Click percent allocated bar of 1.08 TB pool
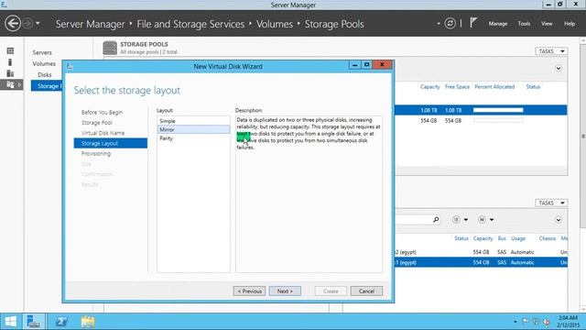The image size is (586, 330). coord(498,110)
